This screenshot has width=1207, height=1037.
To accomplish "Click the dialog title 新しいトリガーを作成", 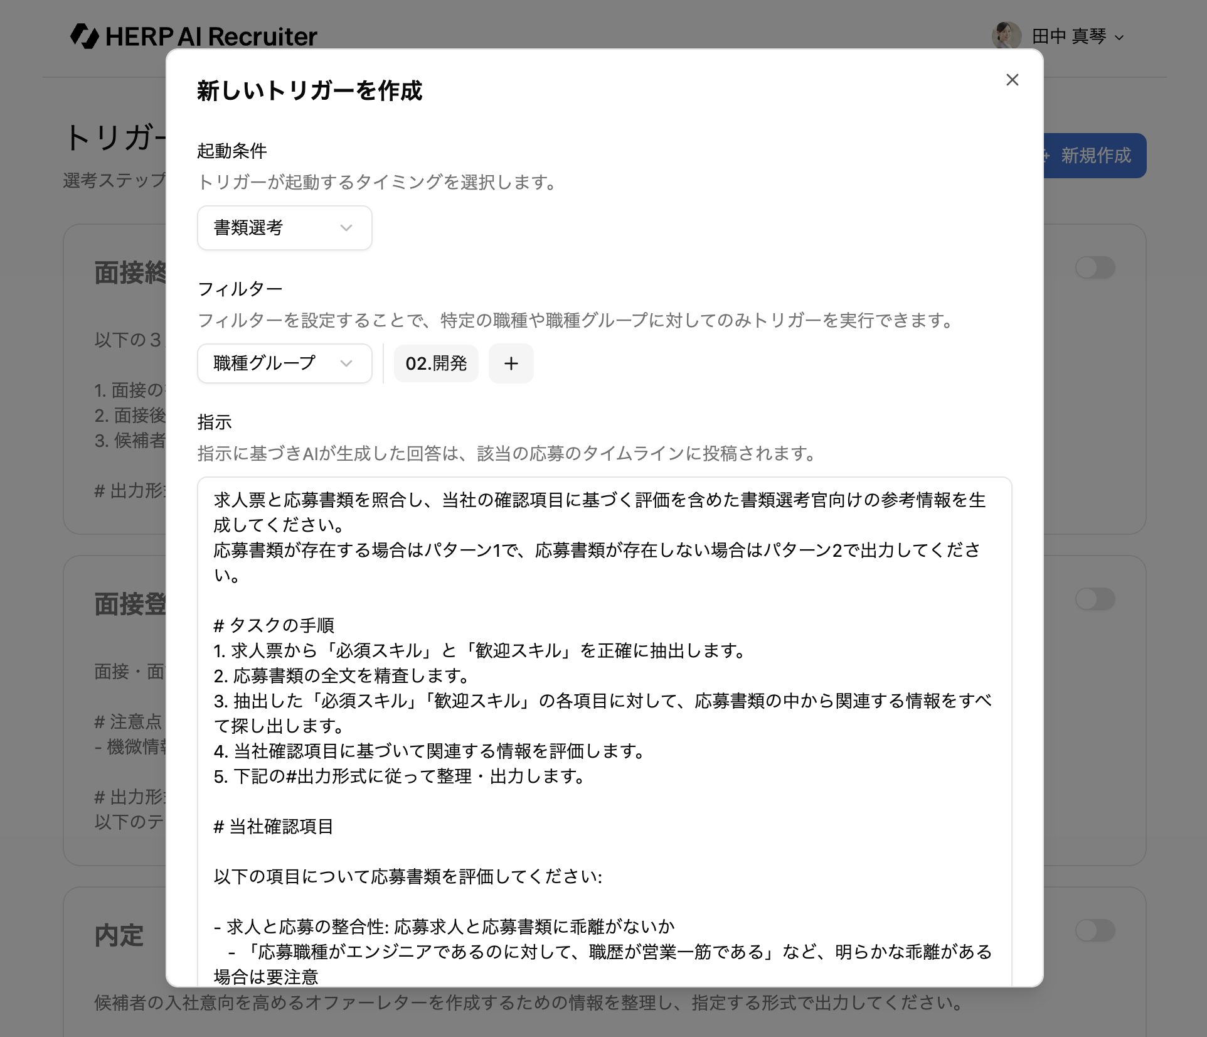I will coord(309,91).
